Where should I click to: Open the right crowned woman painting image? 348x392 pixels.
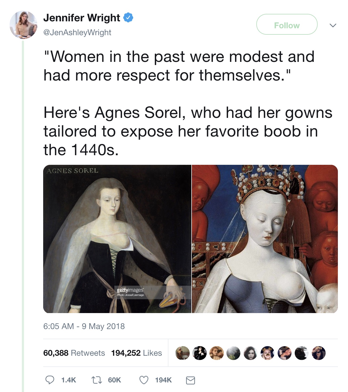[265, 239]
